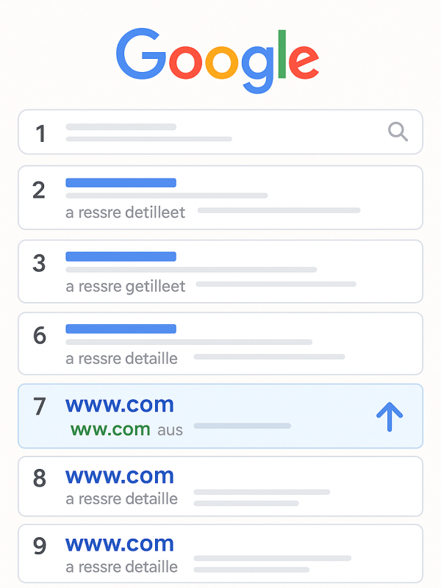
Task: Click the blue up arrow in result 7
Action: [x=390, y=417]
